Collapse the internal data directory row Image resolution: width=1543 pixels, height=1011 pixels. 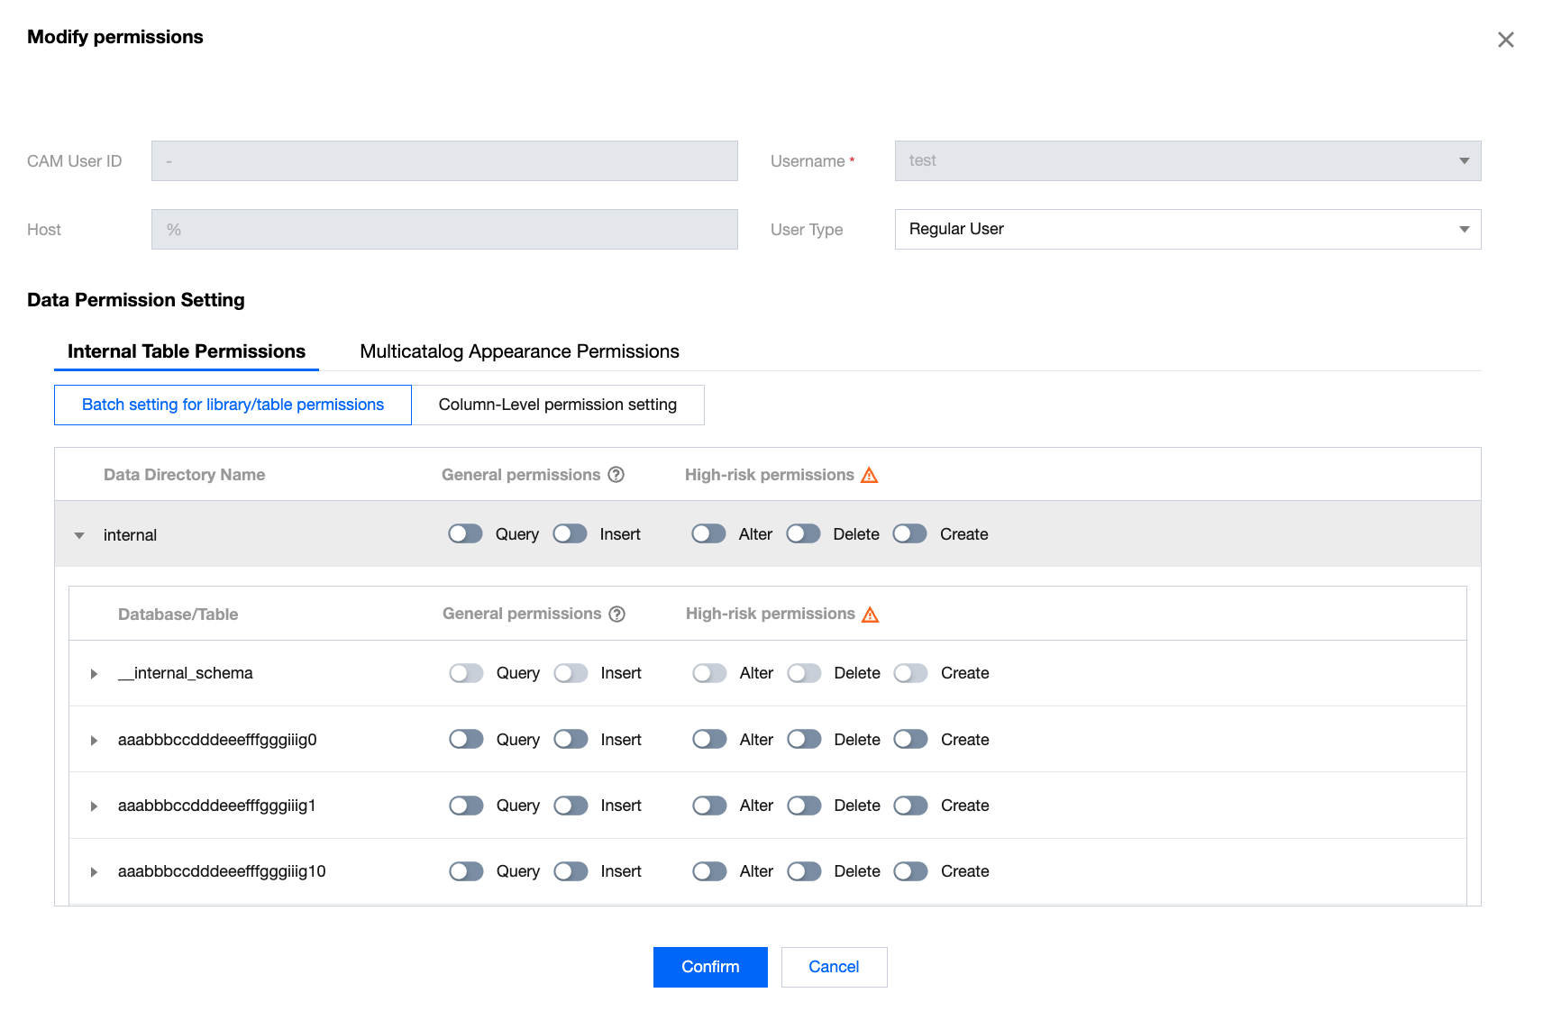coord(79,535)
